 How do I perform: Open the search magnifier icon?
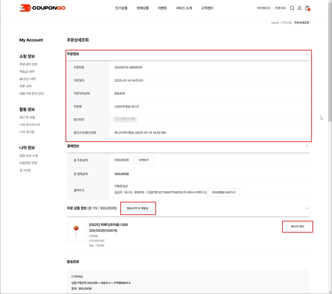tap(292, 8)
